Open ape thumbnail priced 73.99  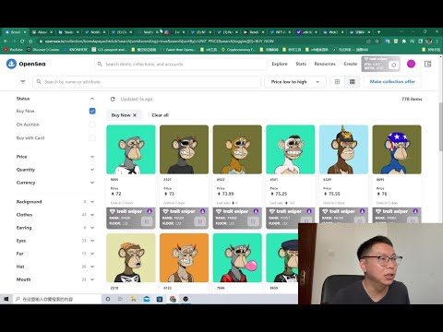(237, 149)
